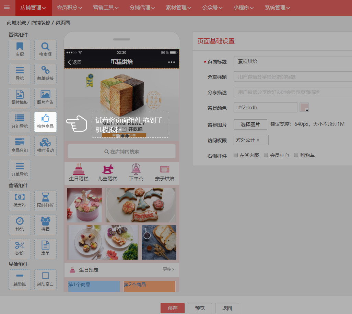The width and height of the screenshot is (352, 314).
Task: Expand the 系统管理 dropdown menu
Action: (x=277, y=8)
